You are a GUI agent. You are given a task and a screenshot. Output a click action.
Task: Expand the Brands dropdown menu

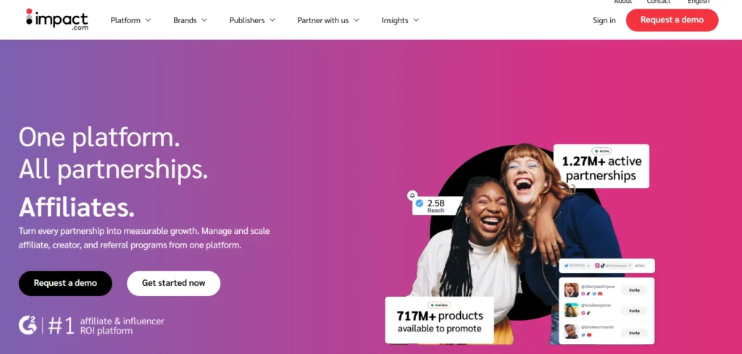[191, 20]
